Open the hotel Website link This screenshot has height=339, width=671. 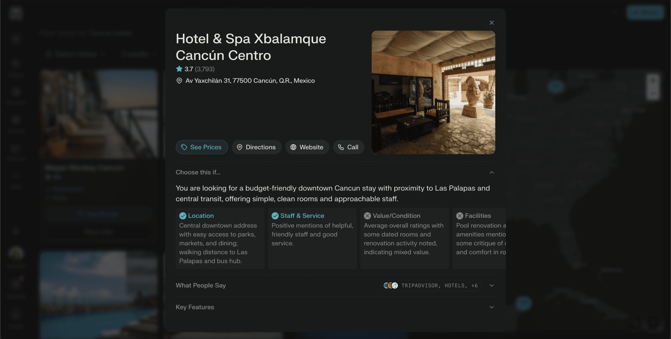point(307,147)
